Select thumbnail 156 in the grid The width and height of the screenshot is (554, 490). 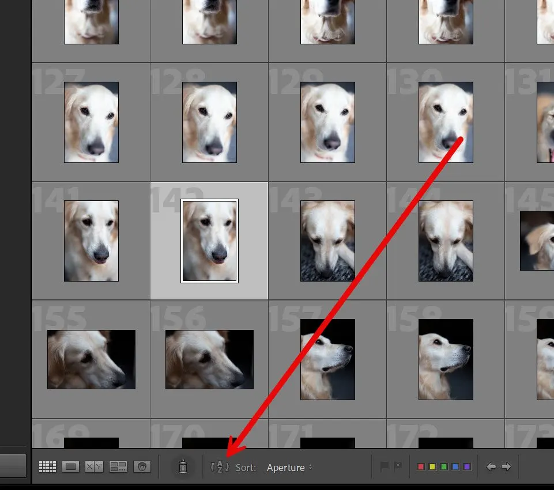pos(209,359)
